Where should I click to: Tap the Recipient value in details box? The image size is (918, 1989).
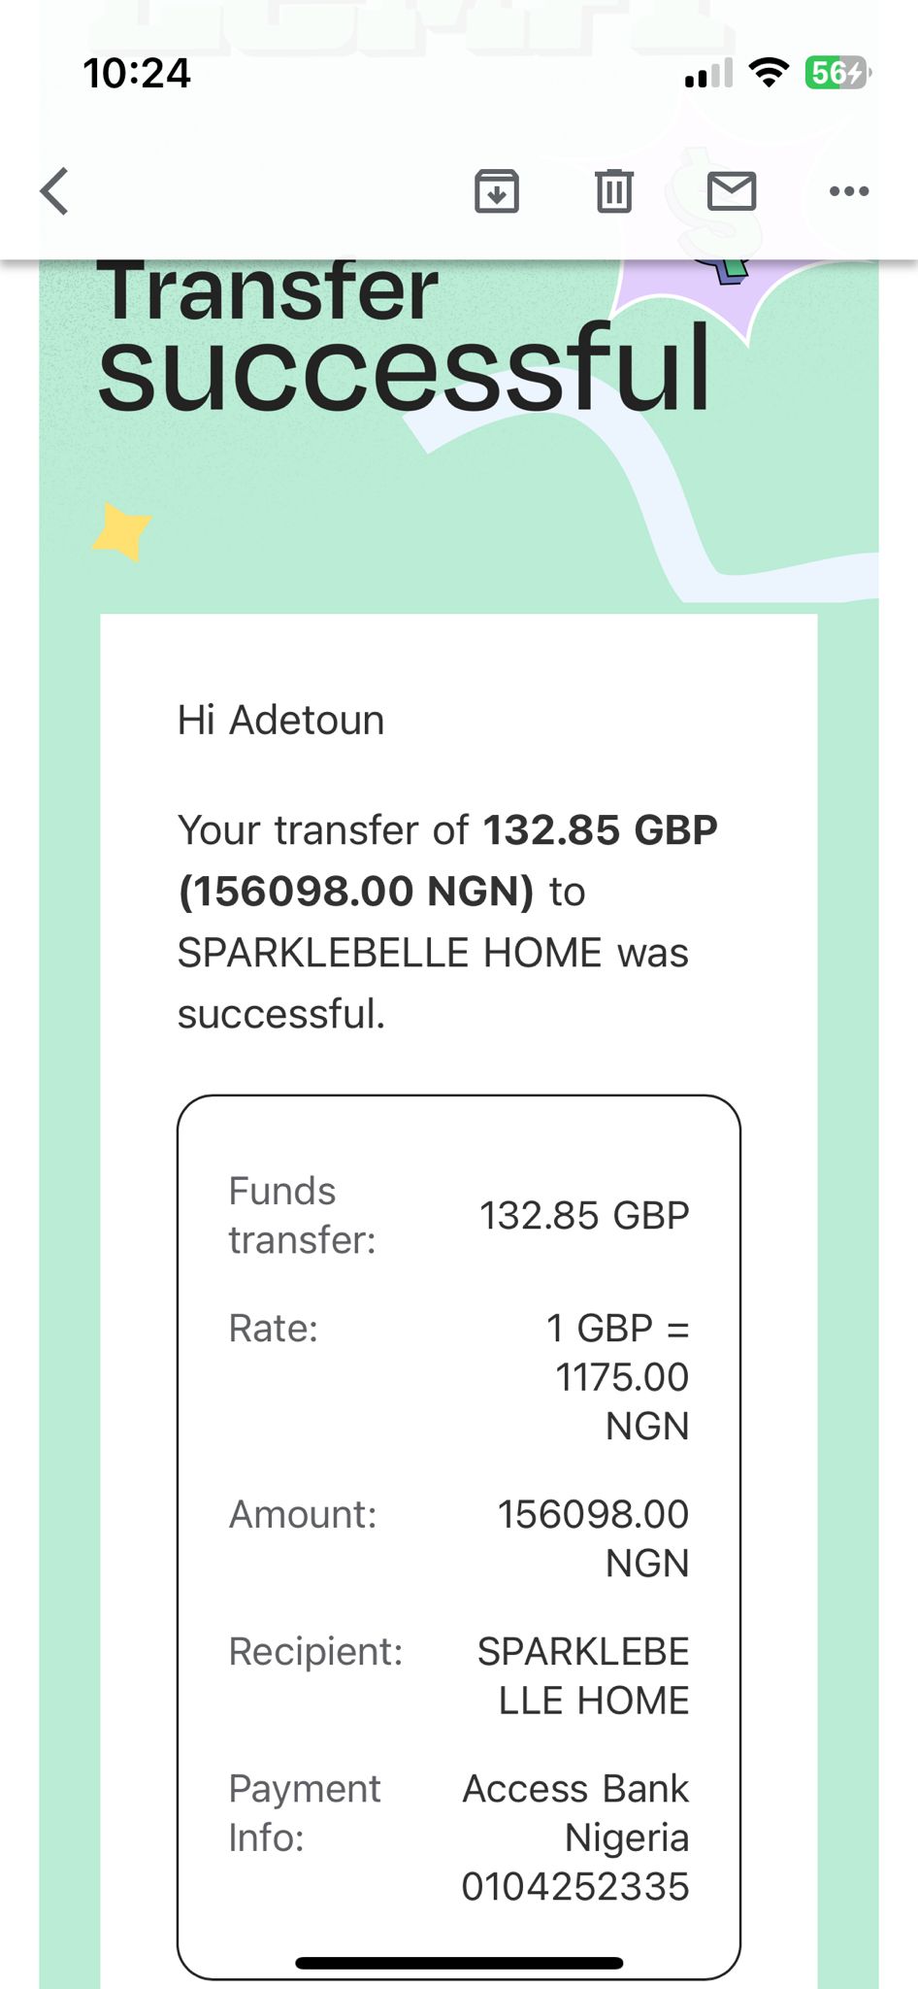click(583, 1675)
